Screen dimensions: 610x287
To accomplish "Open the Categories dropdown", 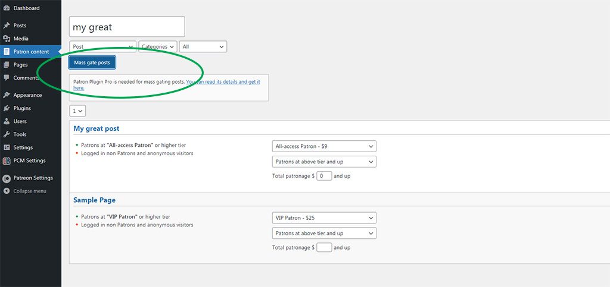I will [x=158, y=46].
